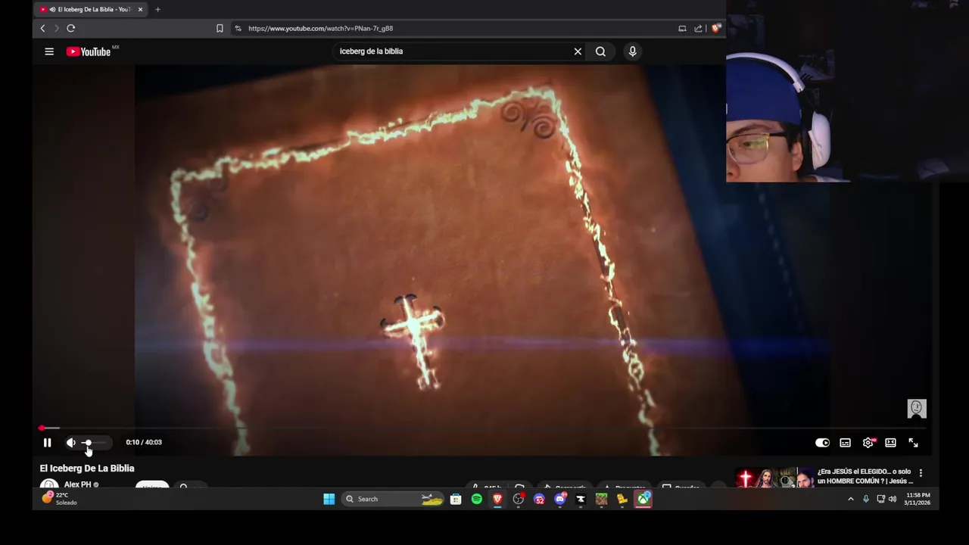Screen dimensions: 969x545
Task: Share this page from the address bar
Action: point(698,28)
